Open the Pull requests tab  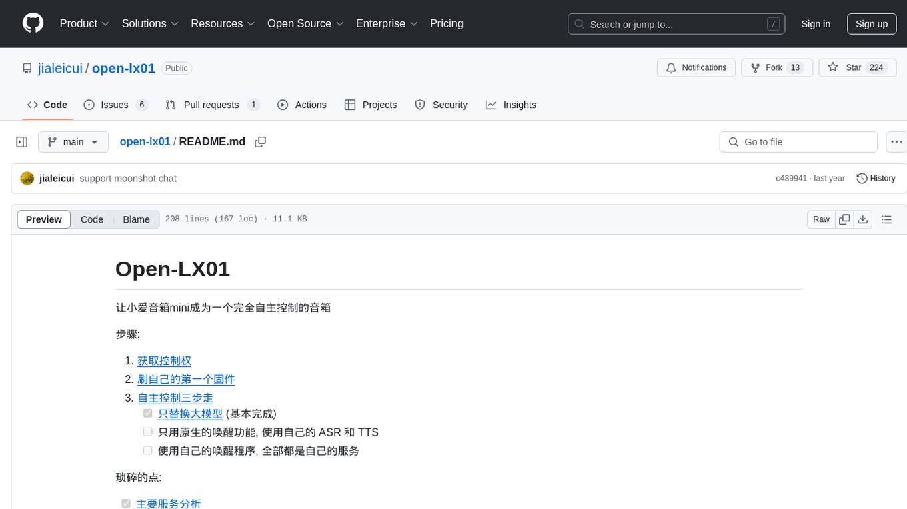click(x=213, y=105)
